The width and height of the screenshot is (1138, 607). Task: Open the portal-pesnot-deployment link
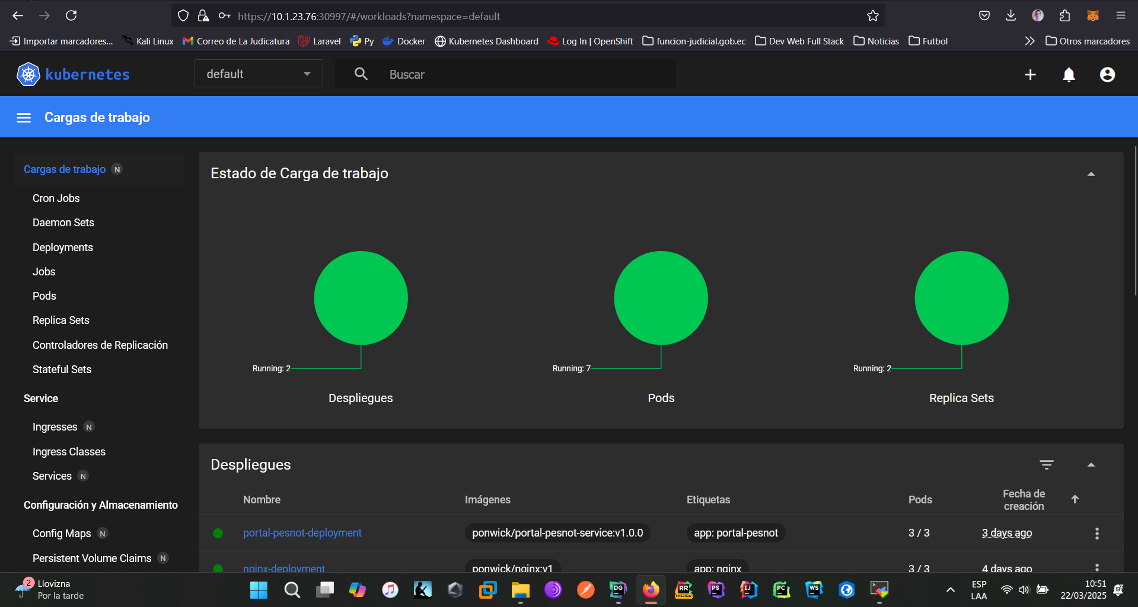(302, 533)
